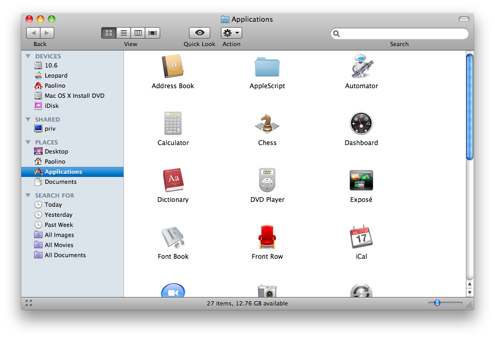Click the vertical scrollbar thumb
This screenshot has height=339, width=495.
click(469, 107)
